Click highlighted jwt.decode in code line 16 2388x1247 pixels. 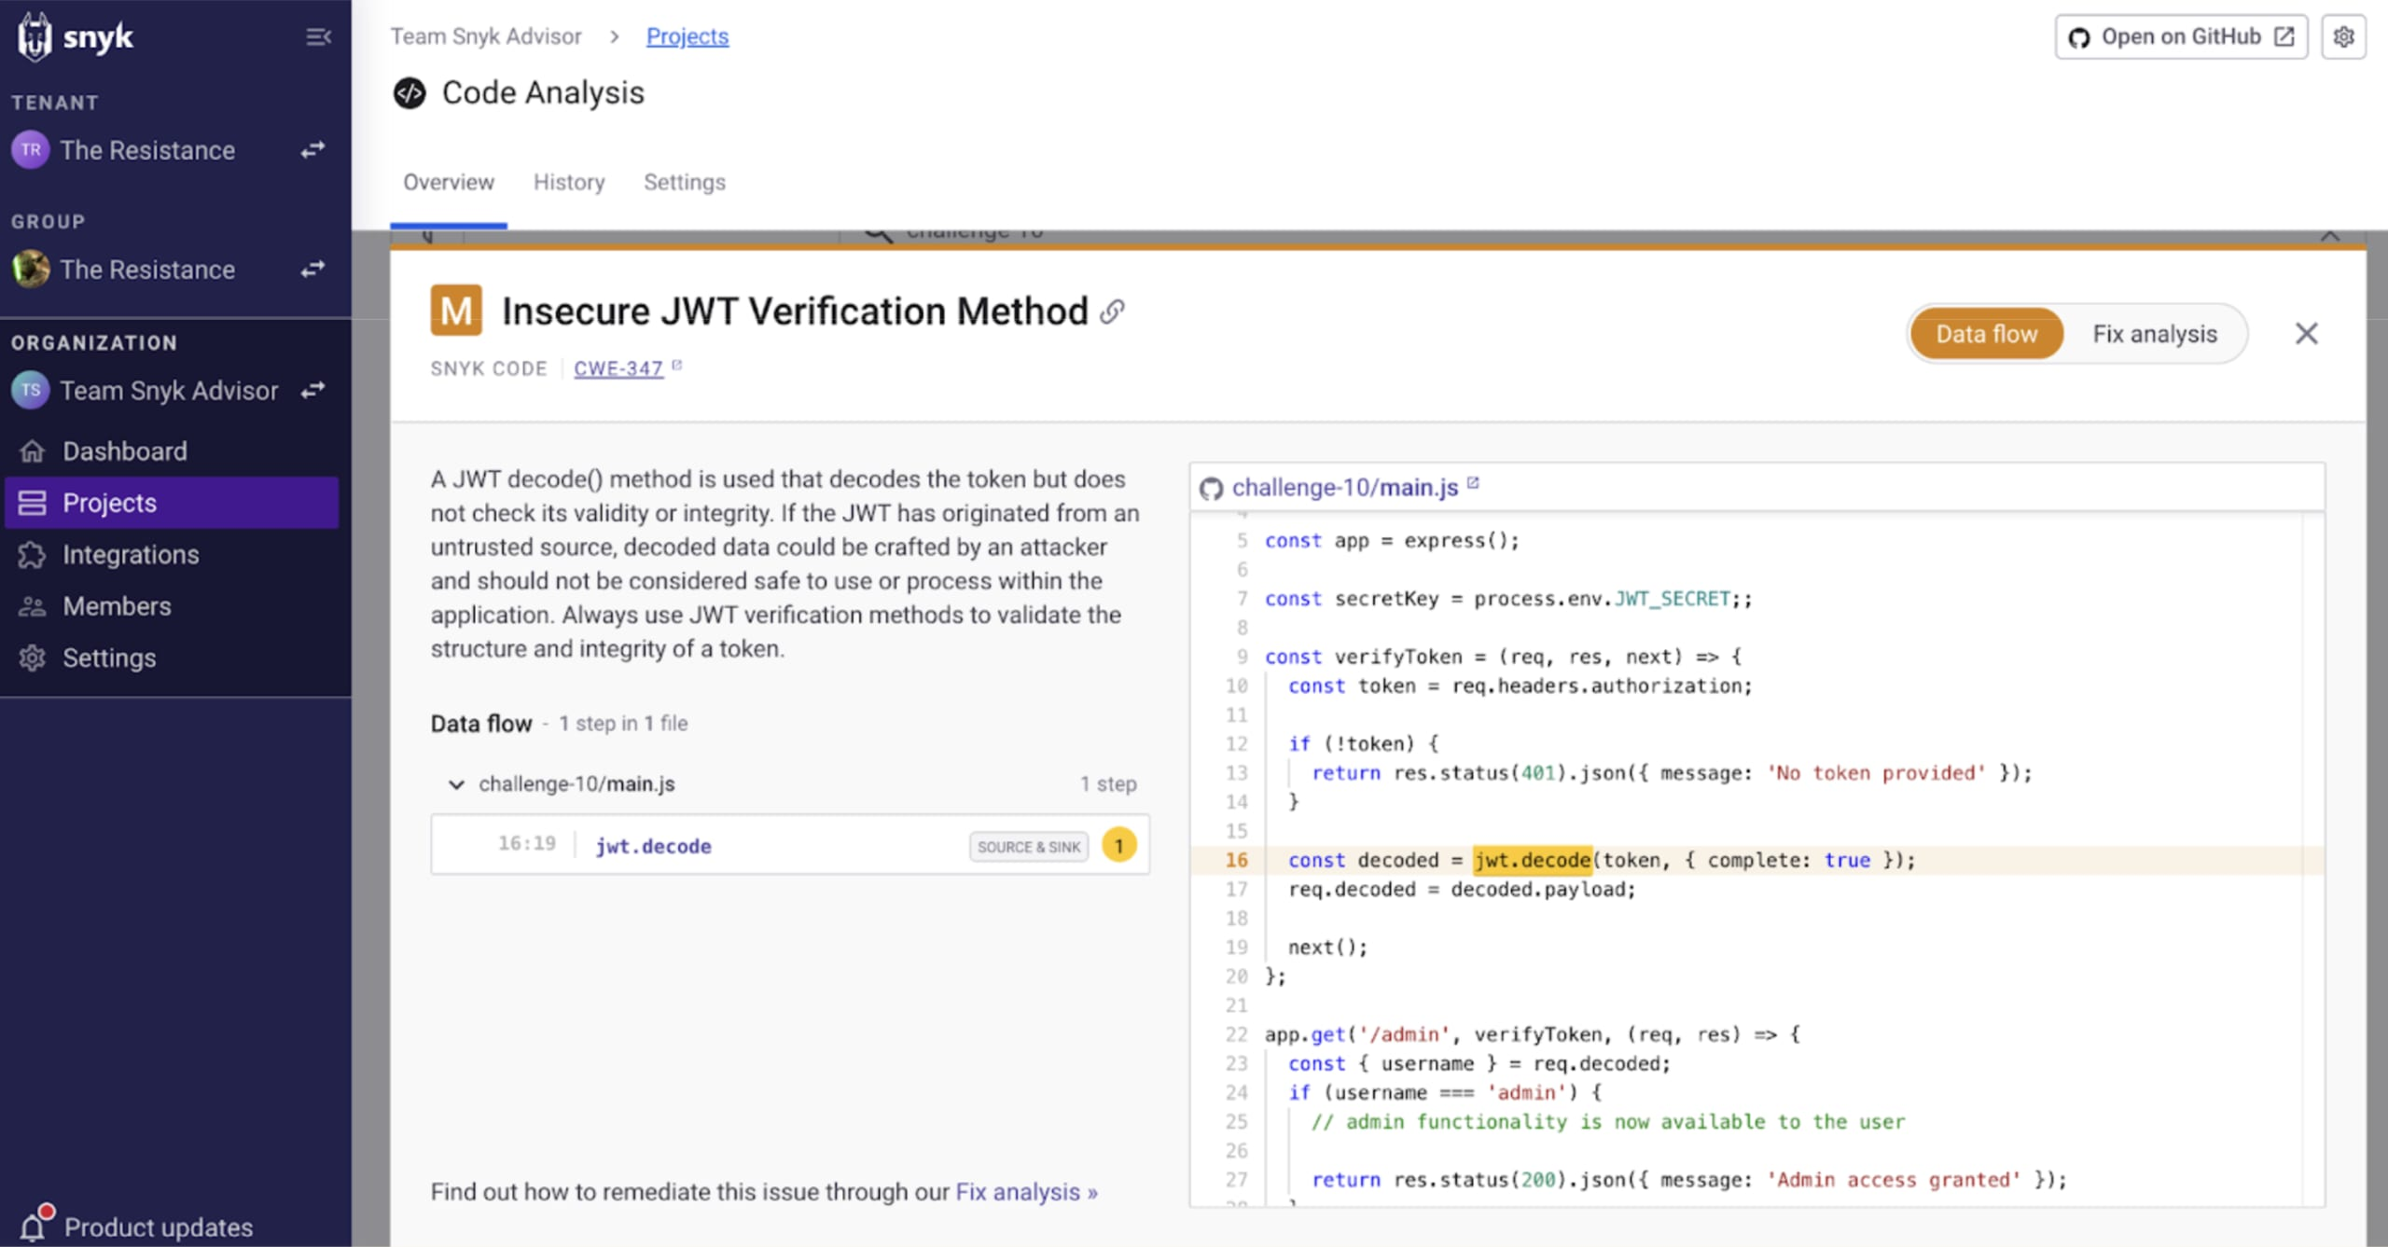click(1532, 860)
